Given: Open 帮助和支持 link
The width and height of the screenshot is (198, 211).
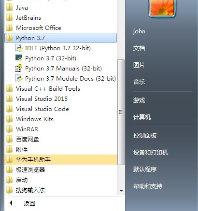Looking at the screenshot, I should coord(148,186).
